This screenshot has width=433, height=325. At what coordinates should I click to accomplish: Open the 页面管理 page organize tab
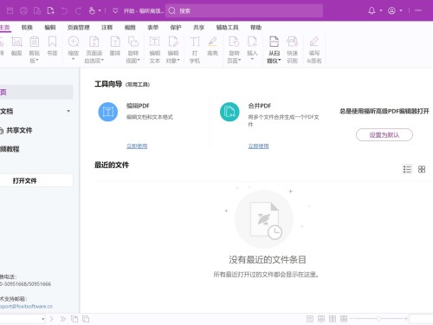pos(79,28)
